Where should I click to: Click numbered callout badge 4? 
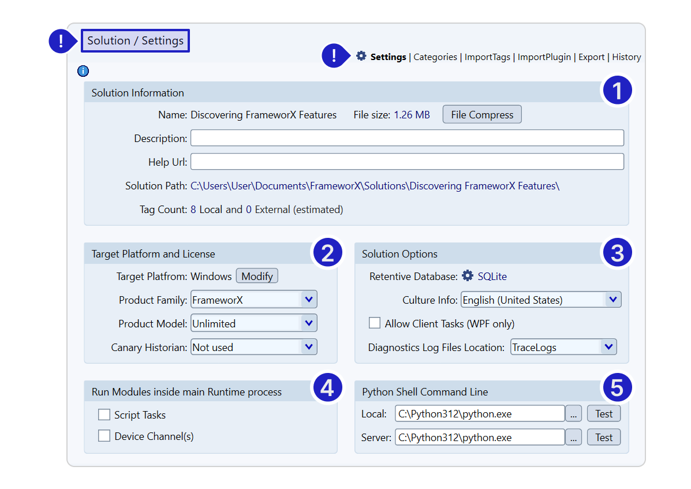point(327,388)
